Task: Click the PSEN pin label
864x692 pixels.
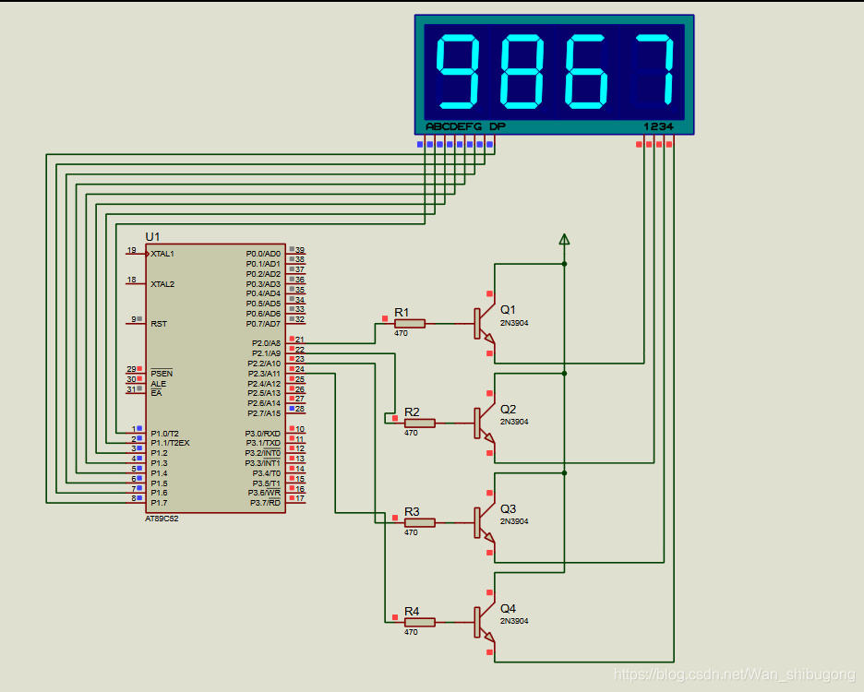Action: [162, 374]
